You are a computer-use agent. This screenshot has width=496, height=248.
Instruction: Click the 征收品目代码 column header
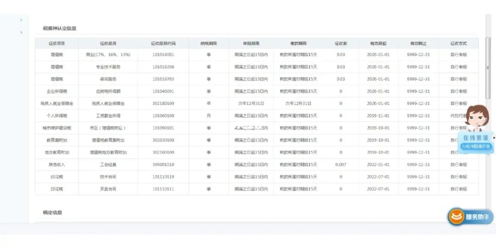point(163,44)
